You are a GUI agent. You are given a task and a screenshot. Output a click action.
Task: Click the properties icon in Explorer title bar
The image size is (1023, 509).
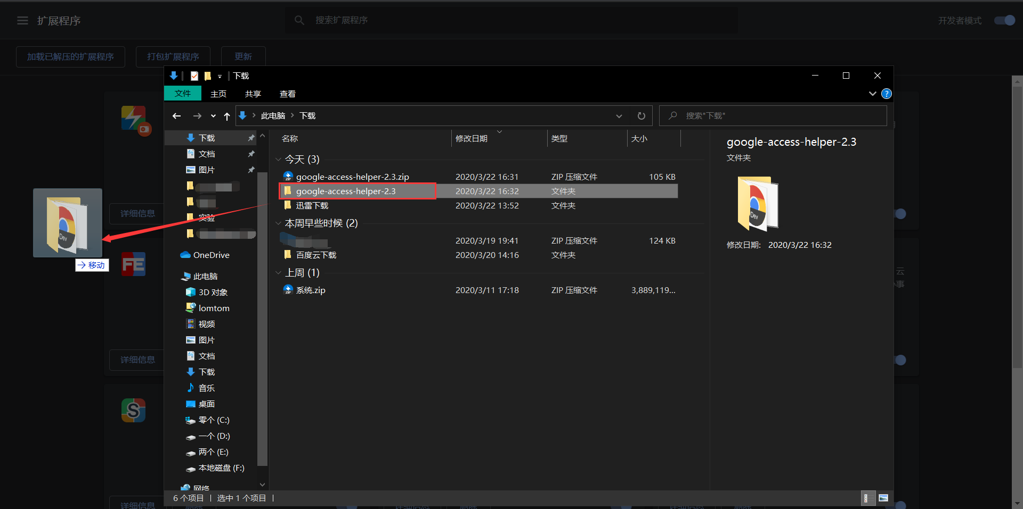194,76
